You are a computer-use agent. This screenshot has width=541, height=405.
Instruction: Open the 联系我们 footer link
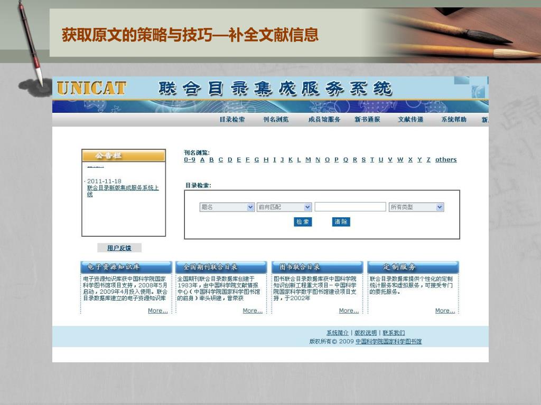point(394,333)
